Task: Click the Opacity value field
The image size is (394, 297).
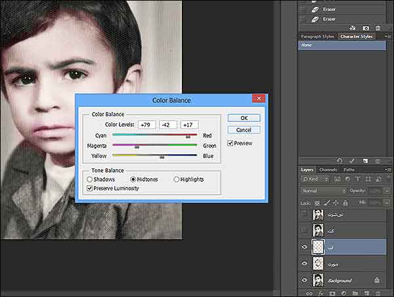Action: pyautogui.click(x=376, y=191)
